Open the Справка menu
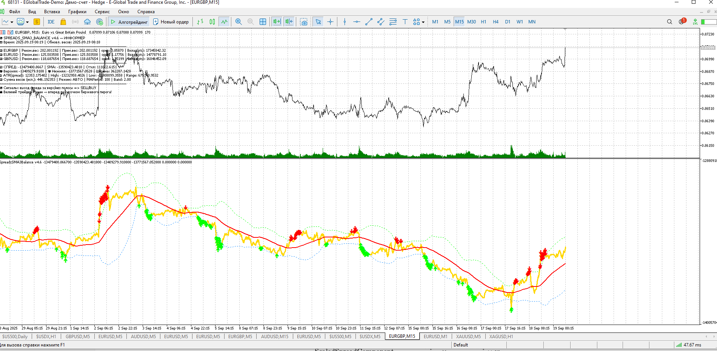Image resolution: width=717 pixels, height=351 pixels. (x=146, y=12)
